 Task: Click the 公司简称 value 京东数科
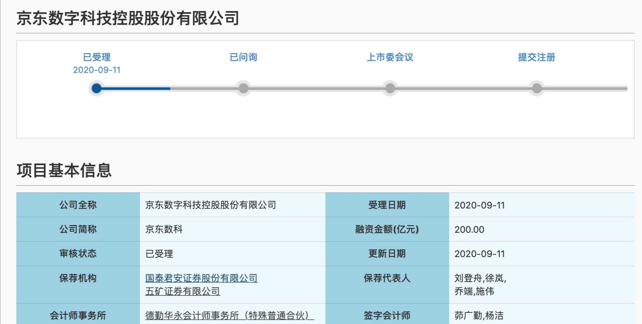[164, 229]
